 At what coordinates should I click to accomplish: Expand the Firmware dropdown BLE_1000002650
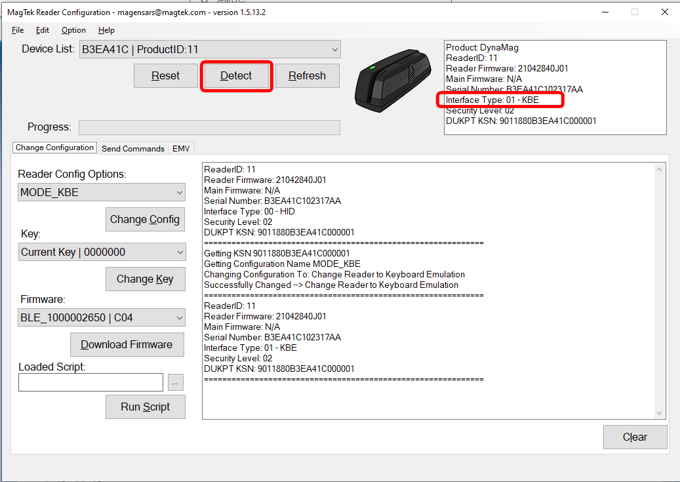180,318
